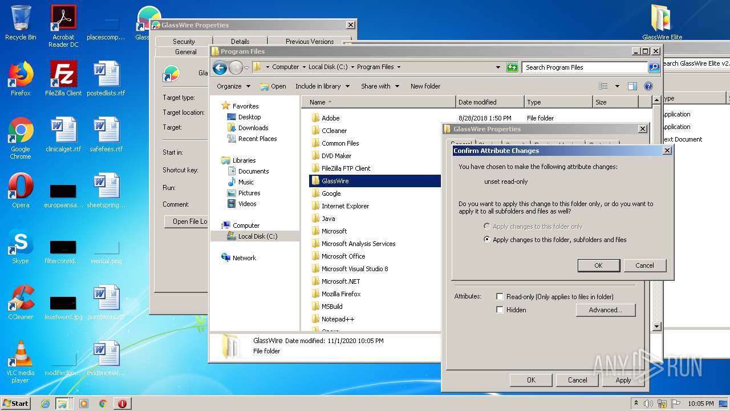Select postedlists.rtf desktop file
The height and width of the screenshot is (411, 730).
[x=106, y=79]
